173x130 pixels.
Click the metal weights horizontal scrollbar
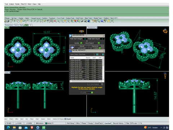pyautogui.click(x=86, y=81)
